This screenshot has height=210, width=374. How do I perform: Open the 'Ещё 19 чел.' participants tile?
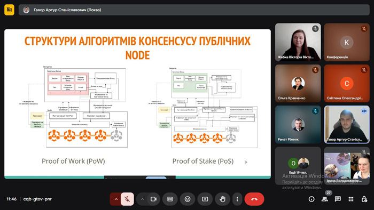click(298, 166)
